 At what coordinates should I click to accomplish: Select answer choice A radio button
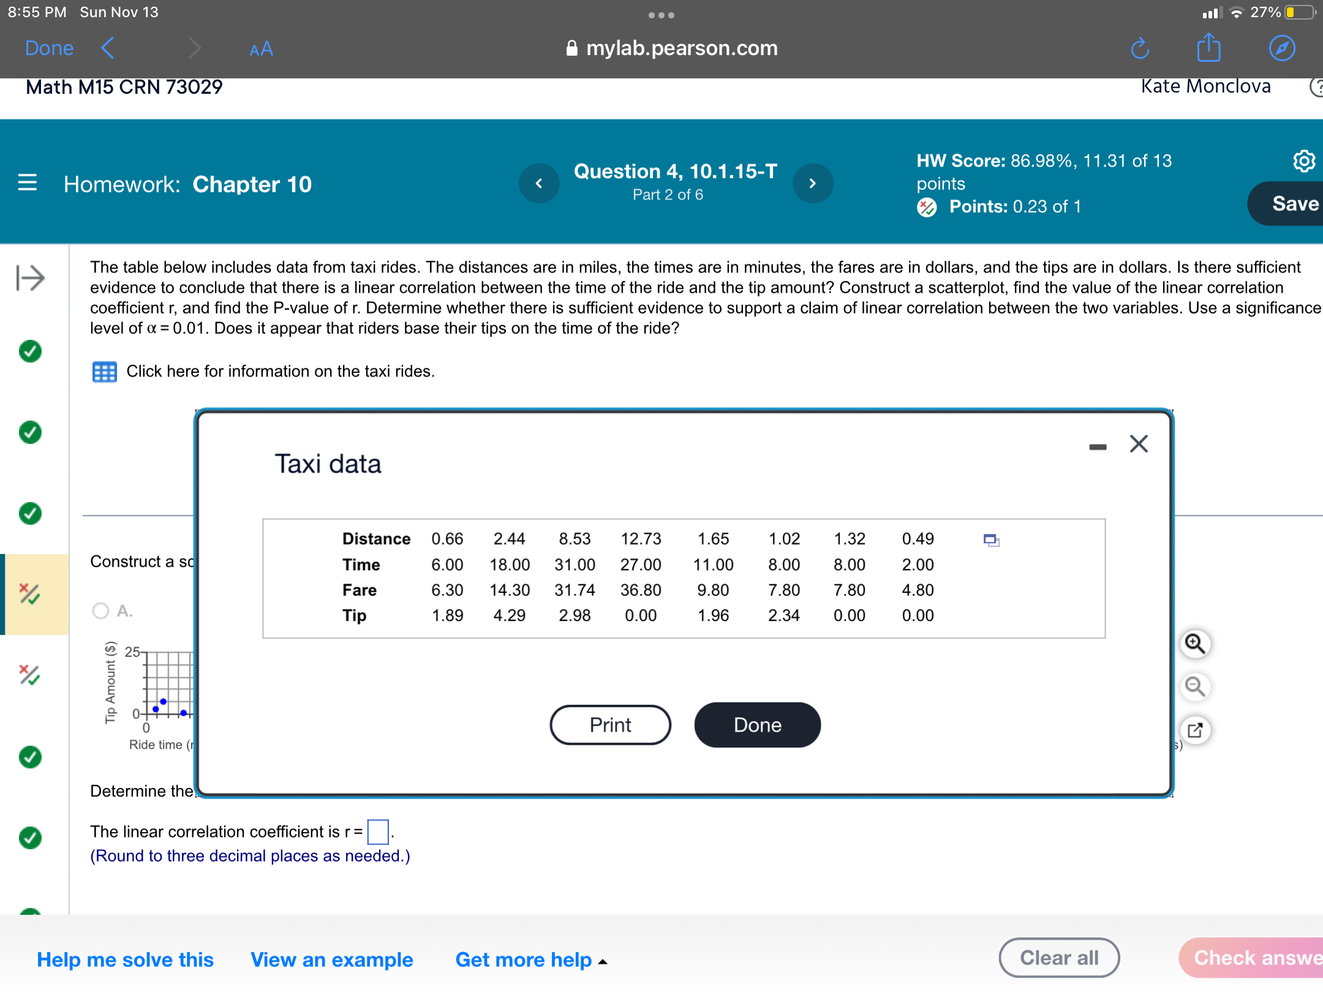point(100,611)
